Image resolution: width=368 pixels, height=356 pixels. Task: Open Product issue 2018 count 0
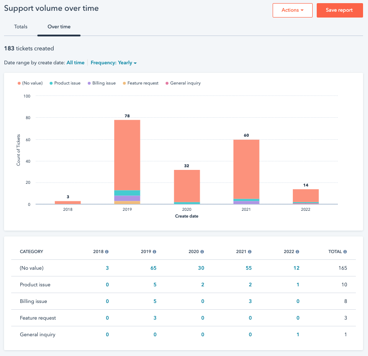point(107,285)
